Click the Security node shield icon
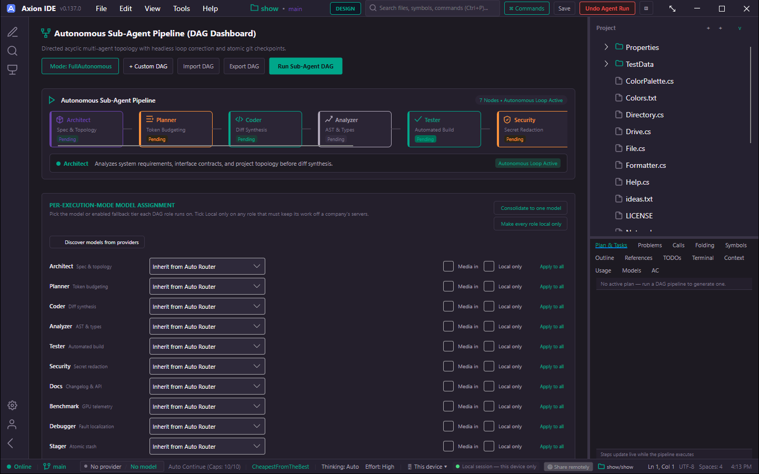The width and height of the screenshot is (759, 474). pyautogui.click(x=507, y=120)
